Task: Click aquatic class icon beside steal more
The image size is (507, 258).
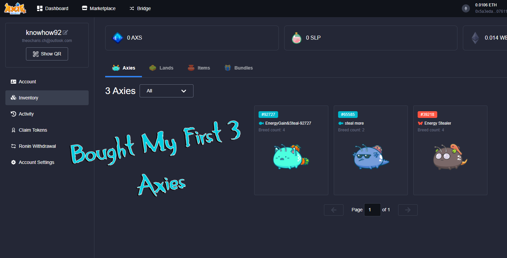Action: point(341,123)
